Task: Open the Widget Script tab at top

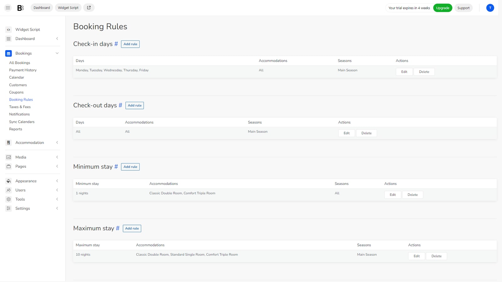Action: point(68,8)
